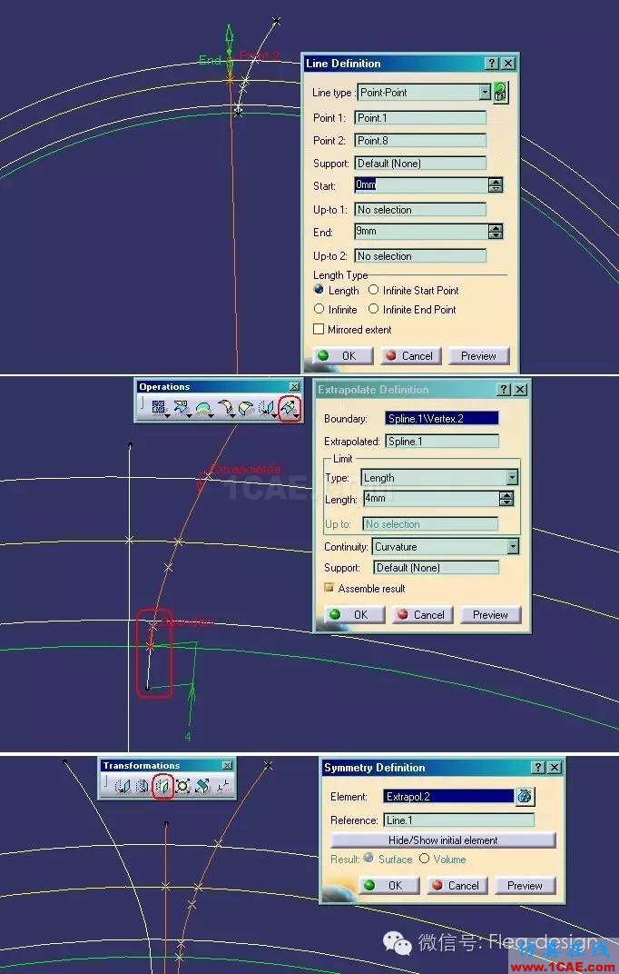The image size is (619, 974).
Task: Close the Operations toolbar
Action: point(295,386)
